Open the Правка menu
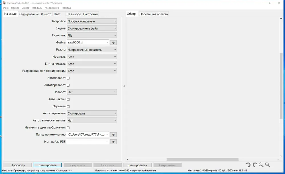Viewport: 285px width, 174px height. [15, 8]
